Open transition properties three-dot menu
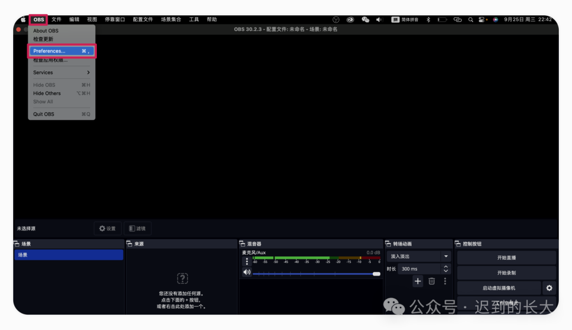This screenshot has height=330, width=572. click(x=445, y=281)
